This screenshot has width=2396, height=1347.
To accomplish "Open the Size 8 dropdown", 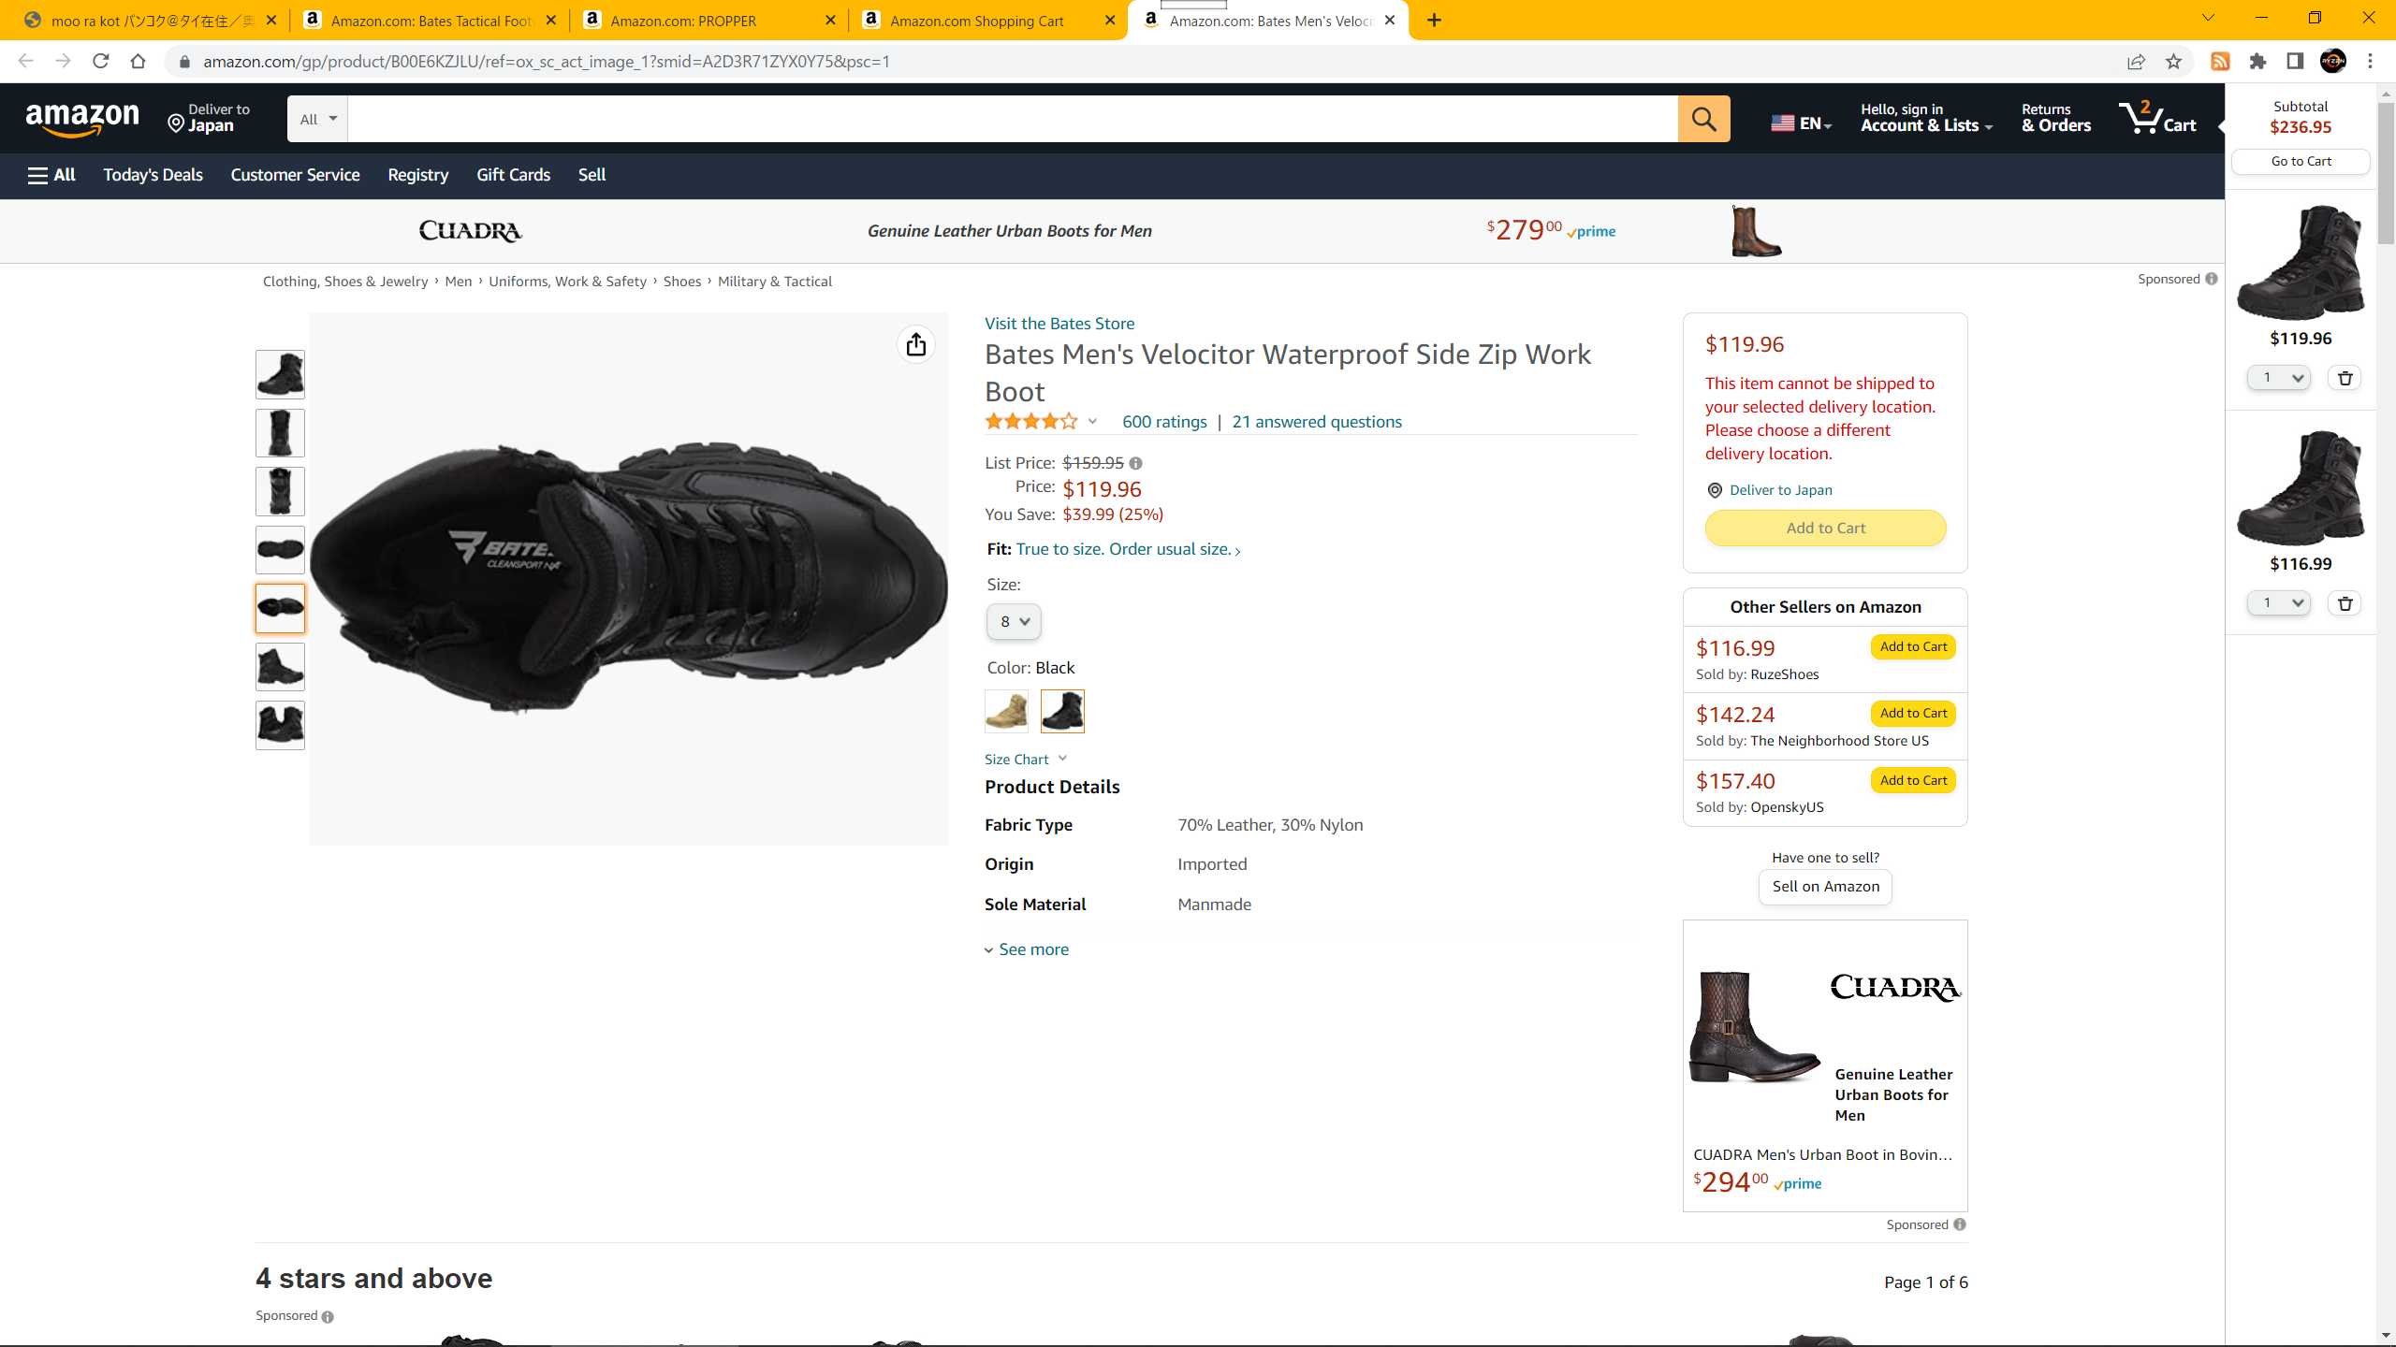I will (x=1014, y=622).
